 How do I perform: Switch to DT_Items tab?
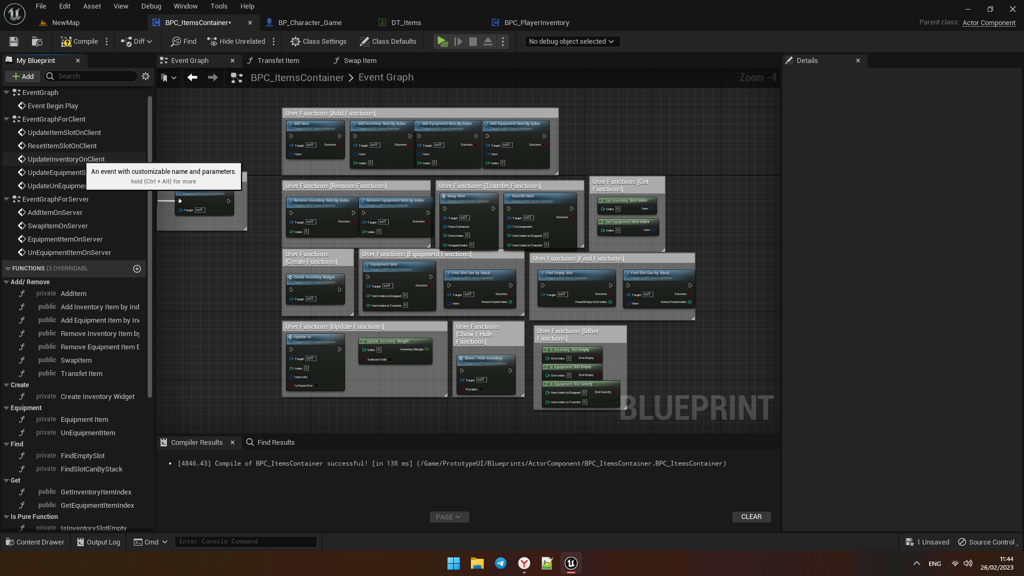406,23
